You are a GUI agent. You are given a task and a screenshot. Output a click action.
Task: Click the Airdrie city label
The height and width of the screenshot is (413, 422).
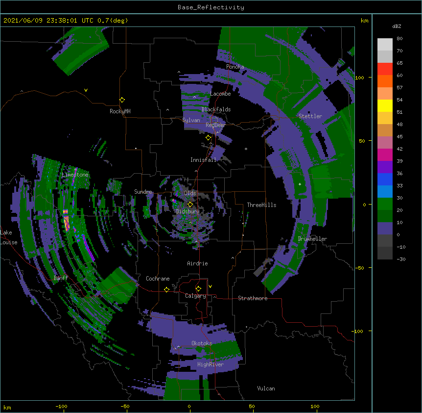(197, 263)
